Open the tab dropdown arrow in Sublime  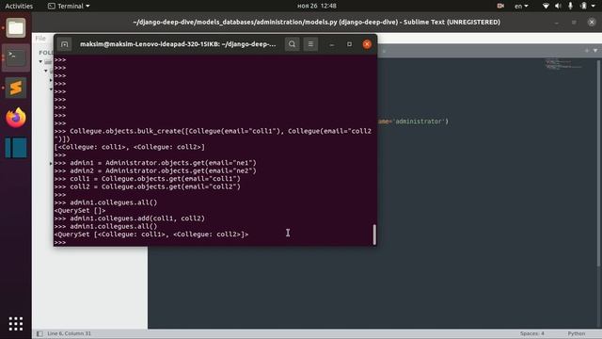tap(595, 51)
